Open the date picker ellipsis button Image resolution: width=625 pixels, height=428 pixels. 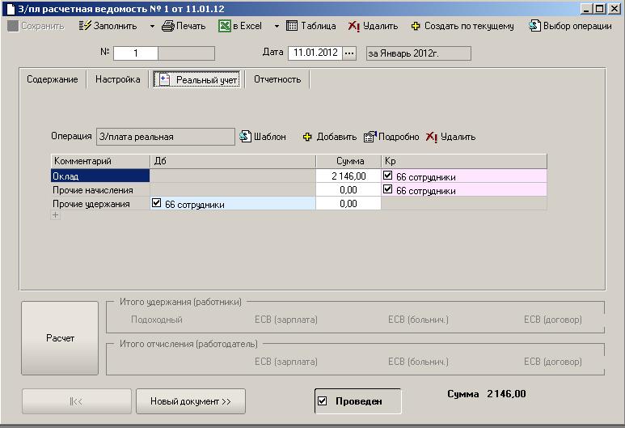click(x=349, y=53)
